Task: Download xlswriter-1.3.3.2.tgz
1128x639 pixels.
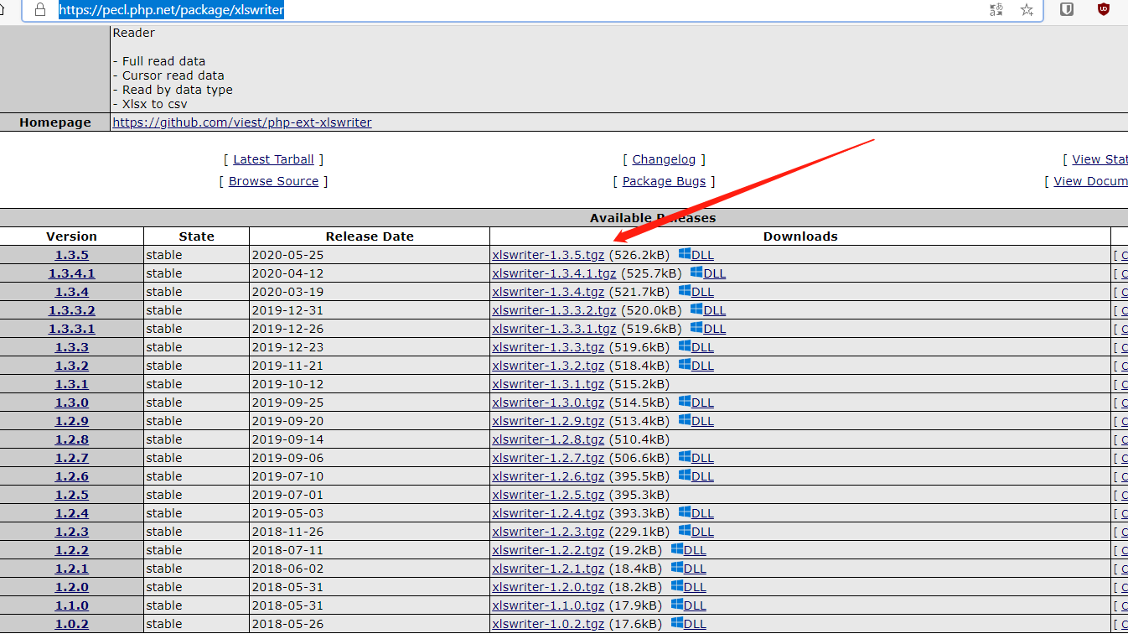Action: (x=554, y=310)
